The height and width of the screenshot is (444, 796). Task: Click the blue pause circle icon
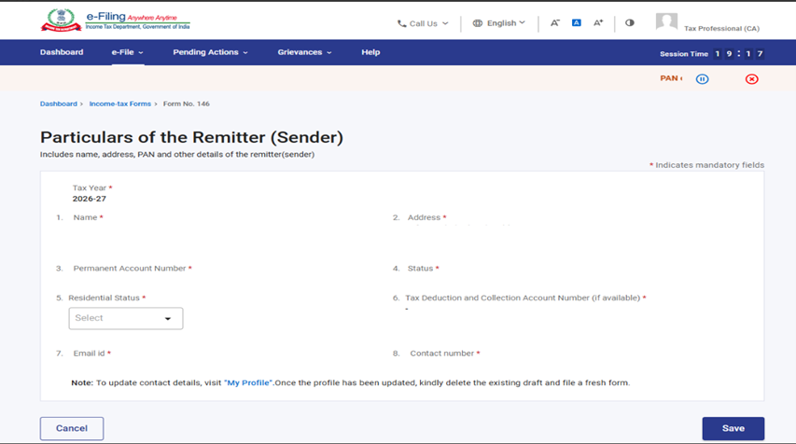click(703, 79)
